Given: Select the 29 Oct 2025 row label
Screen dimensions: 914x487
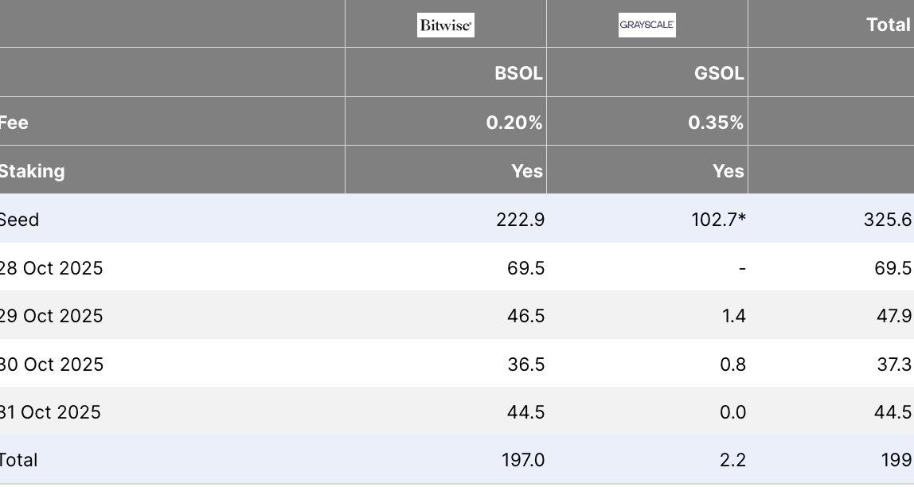Looking at the screenshot, I should tap(52, 316).
